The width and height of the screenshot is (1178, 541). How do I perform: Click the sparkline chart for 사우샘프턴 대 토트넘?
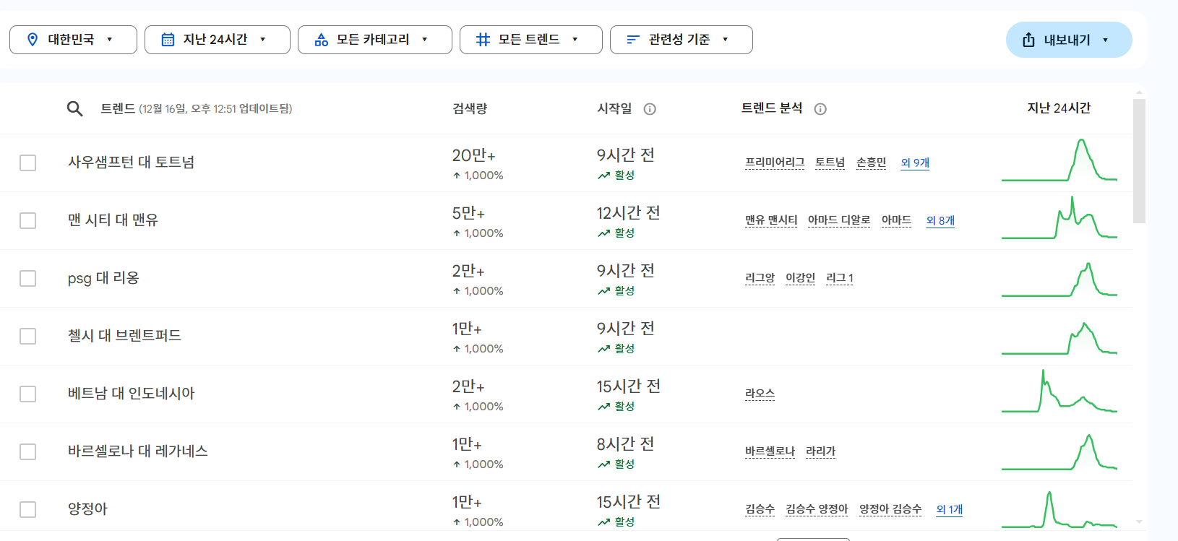click(1059, 160)
